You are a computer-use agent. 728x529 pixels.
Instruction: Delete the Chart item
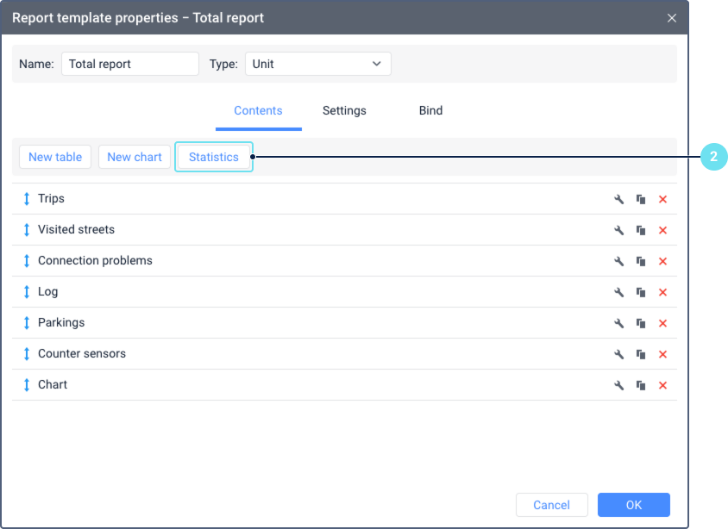pos(662,385)
